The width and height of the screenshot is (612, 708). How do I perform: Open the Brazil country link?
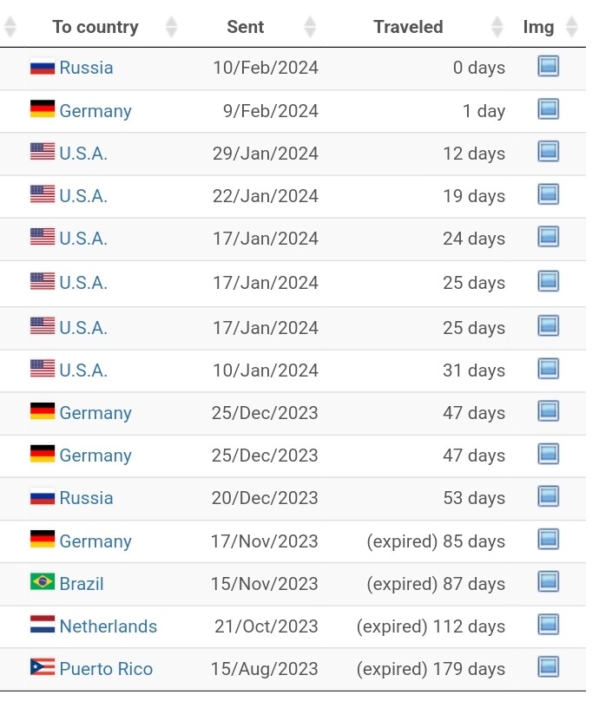82,584
